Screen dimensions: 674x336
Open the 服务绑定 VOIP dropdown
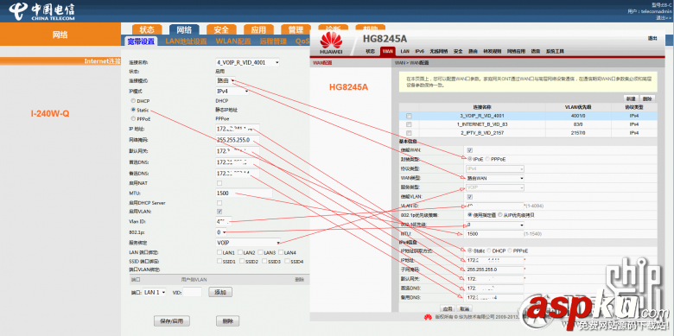pos(248,243)
